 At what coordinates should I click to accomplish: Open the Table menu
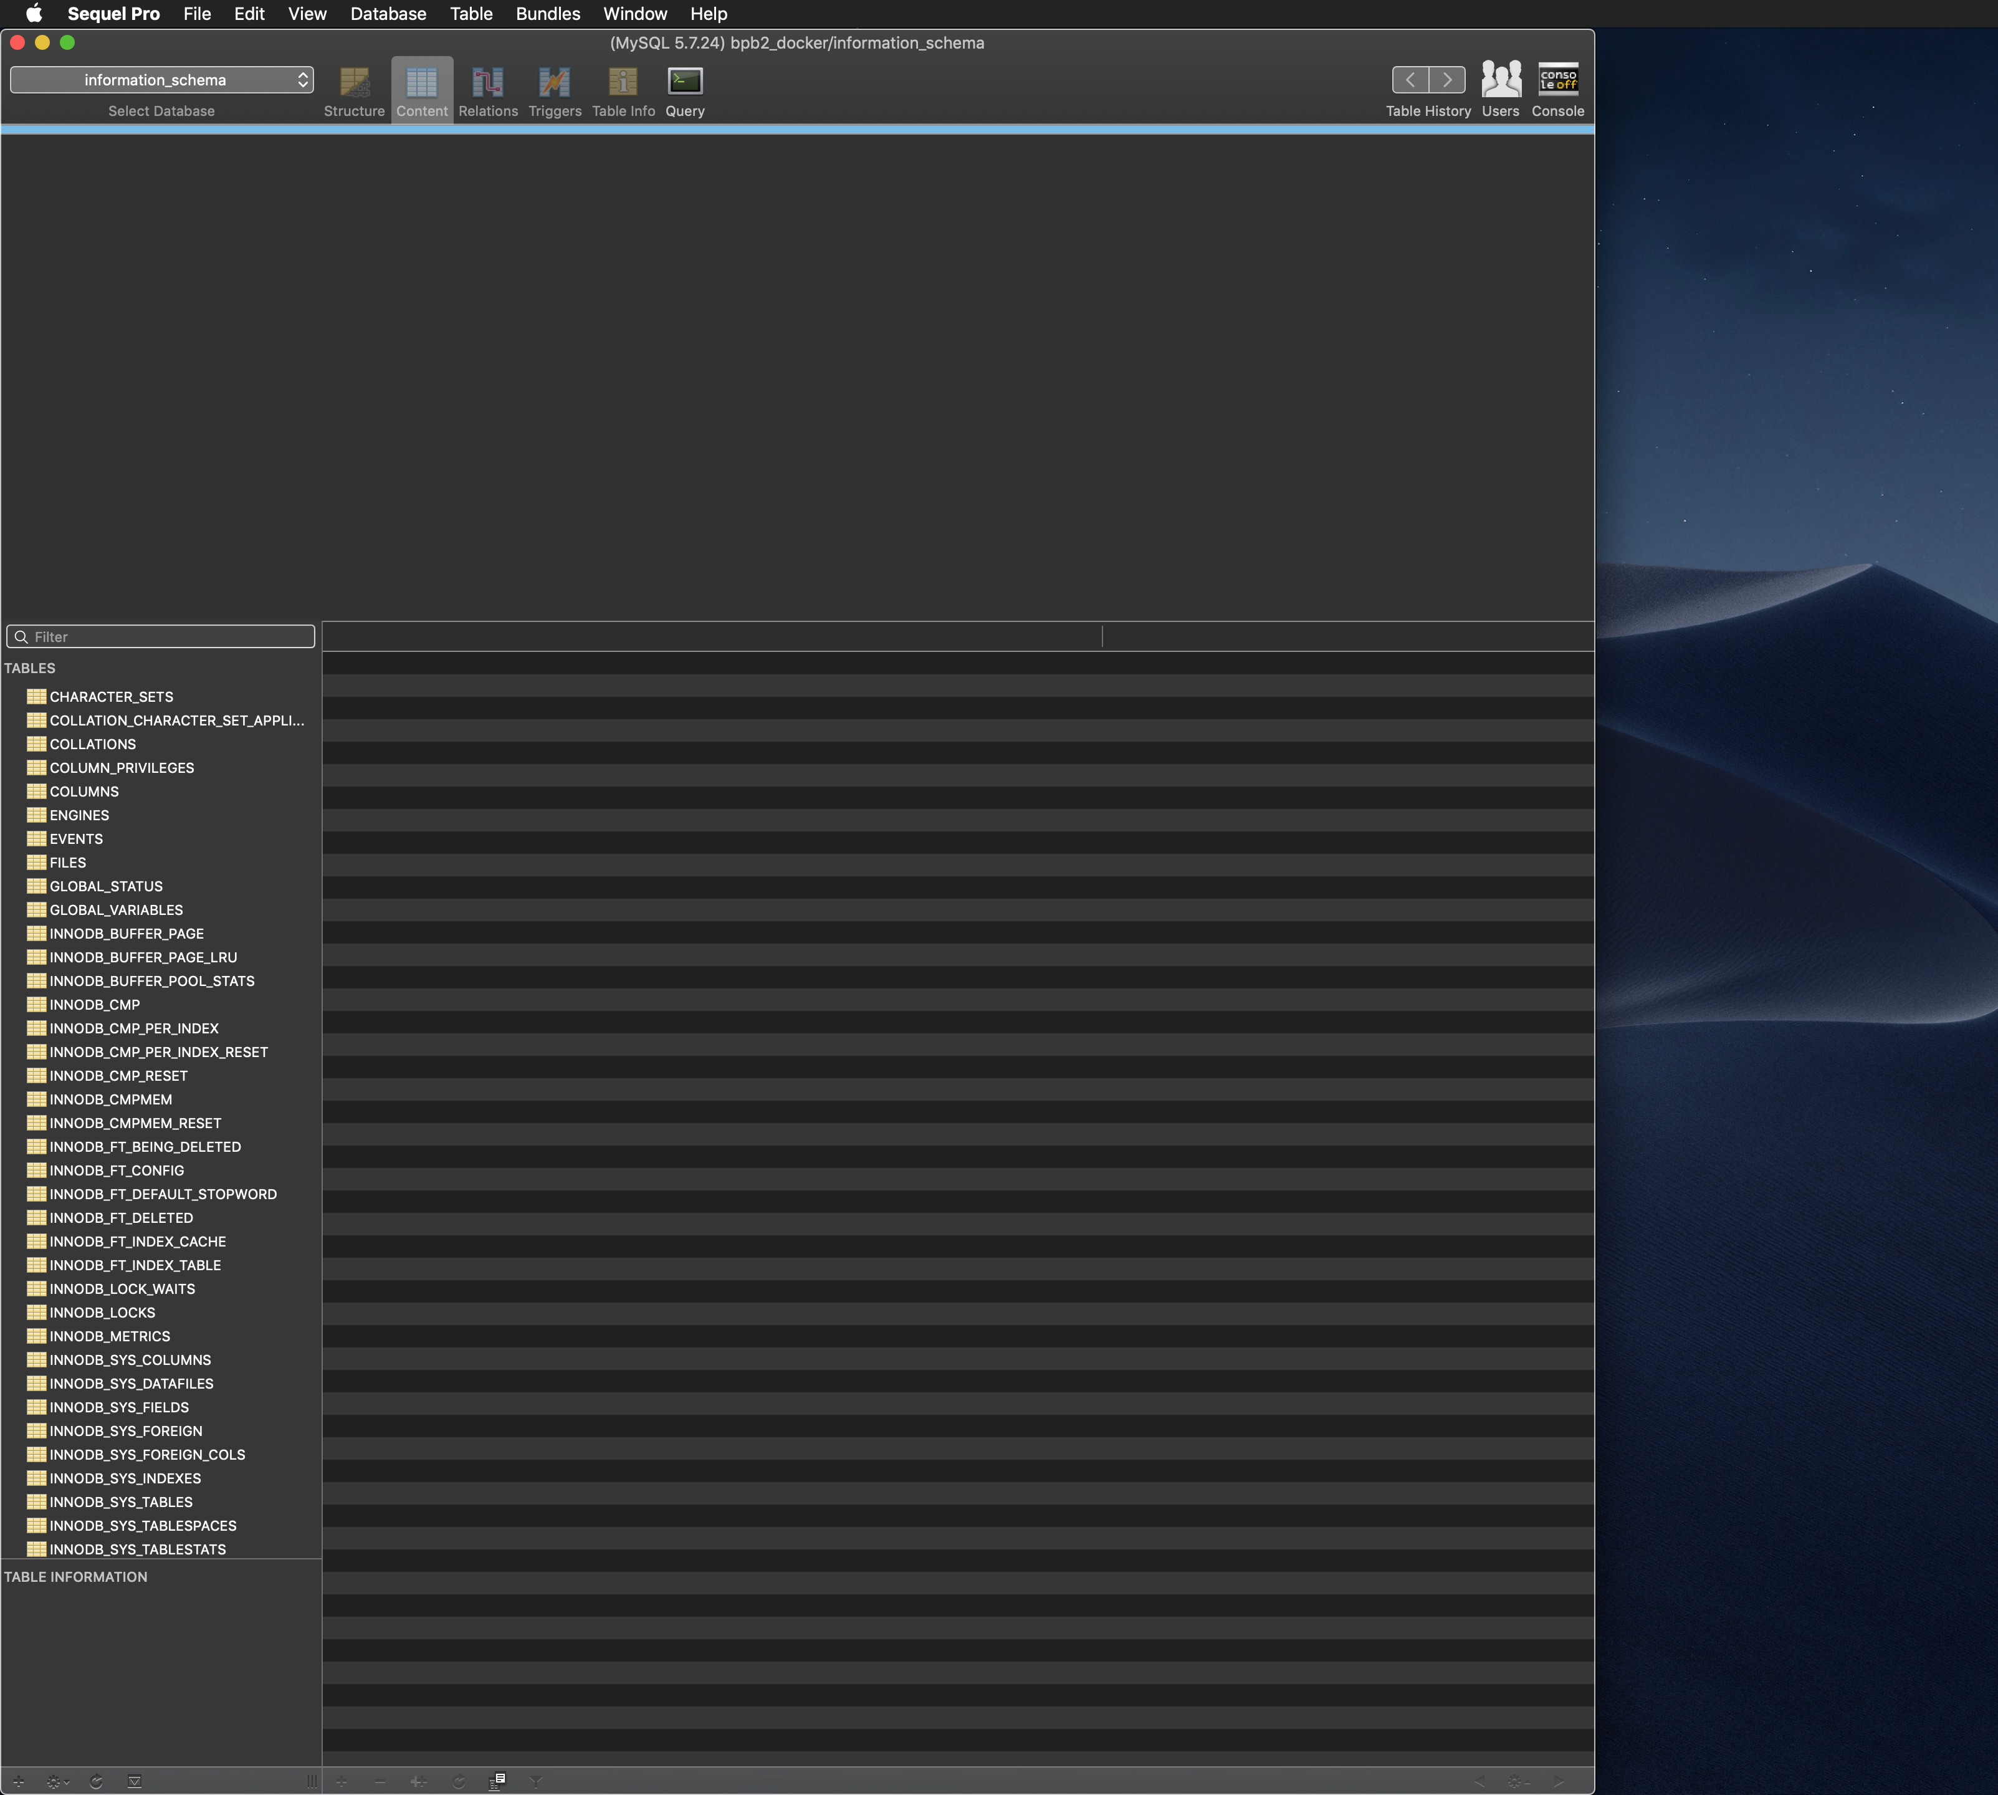[471, 14]
